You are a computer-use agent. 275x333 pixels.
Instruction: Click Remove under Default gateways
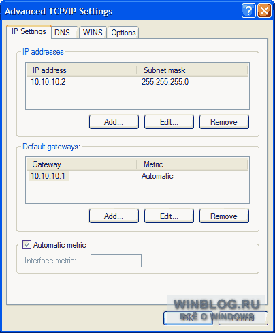[x=224, y=216]
